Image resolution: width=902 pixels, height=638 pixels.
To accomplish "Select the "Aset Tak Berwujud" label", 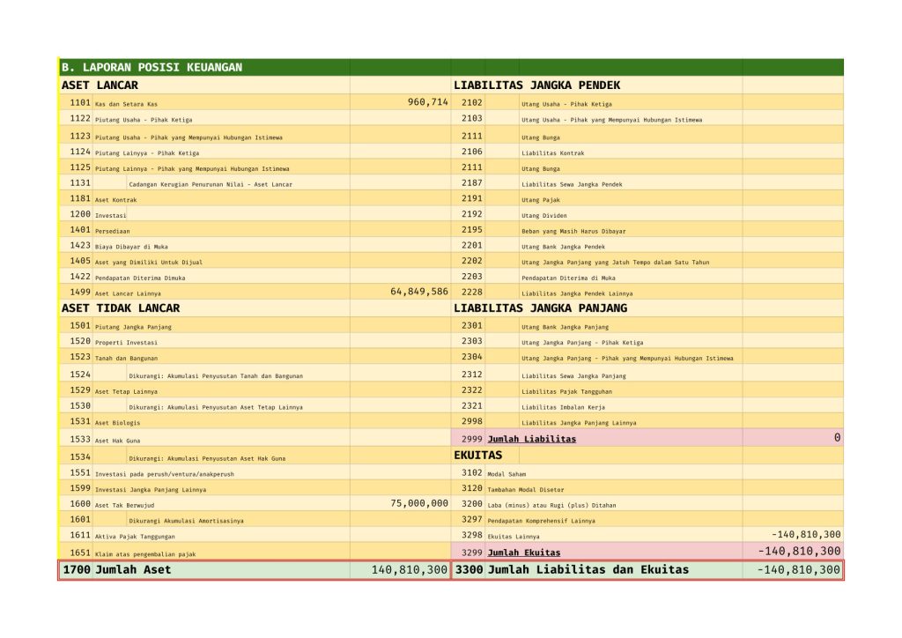I will coord(124,505).
